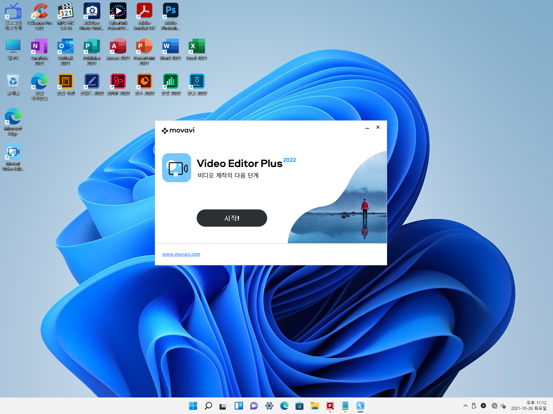
Task: Open 한쇼 2022 shortcut
Action: pos(144,85)
